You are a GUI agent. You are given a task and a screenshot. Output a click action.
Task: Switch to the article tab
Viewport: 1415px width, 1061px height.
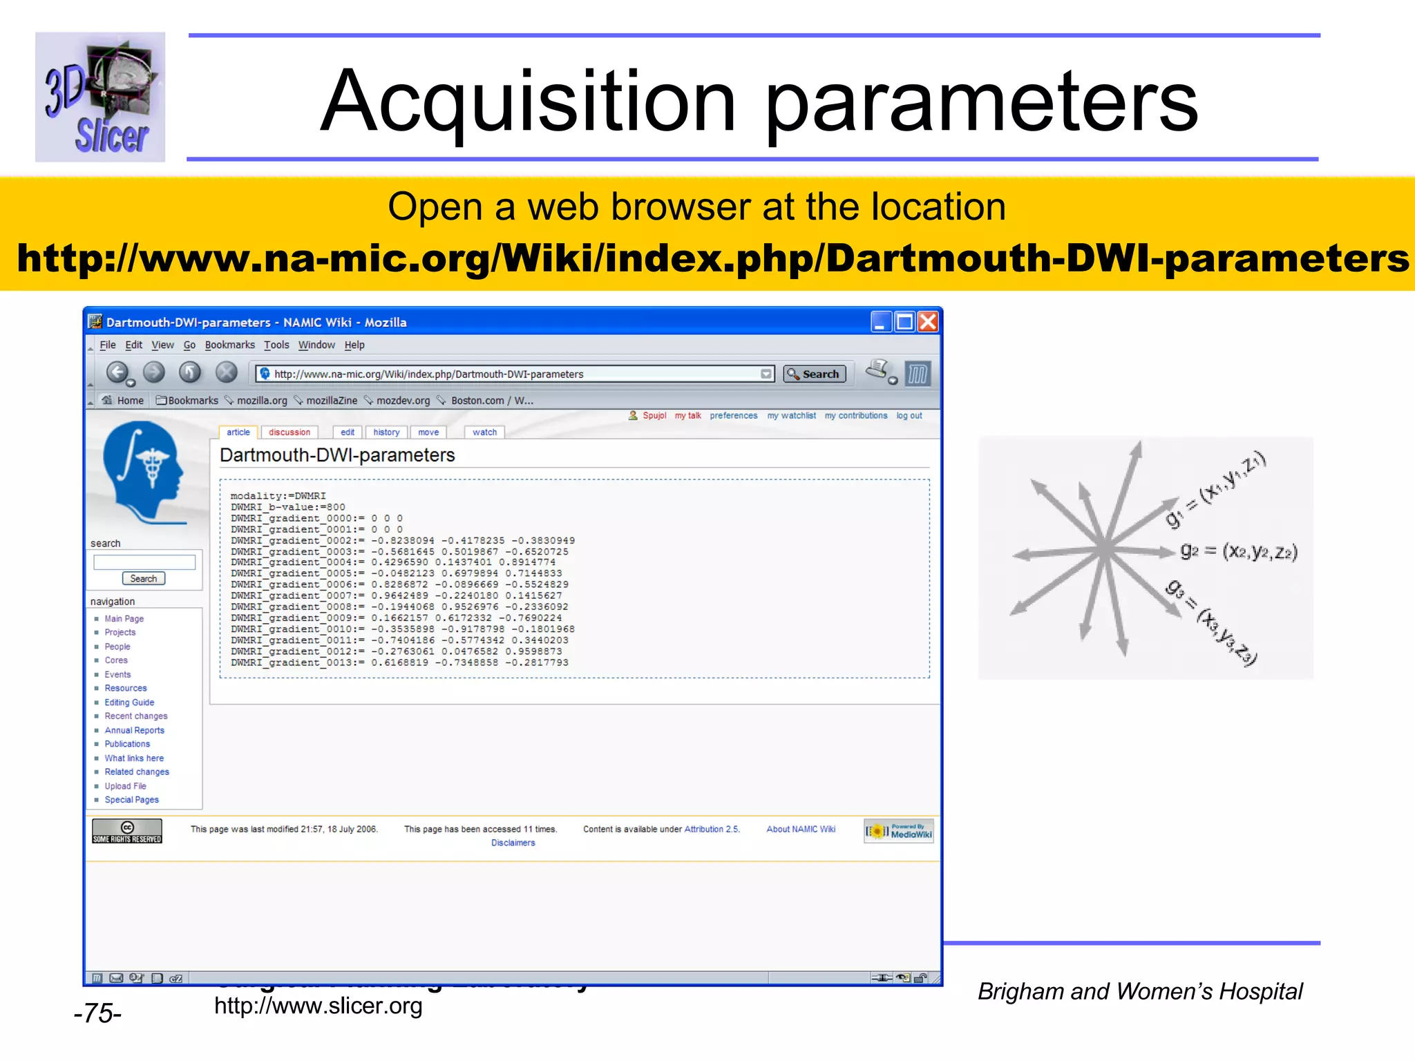point(238,432)
